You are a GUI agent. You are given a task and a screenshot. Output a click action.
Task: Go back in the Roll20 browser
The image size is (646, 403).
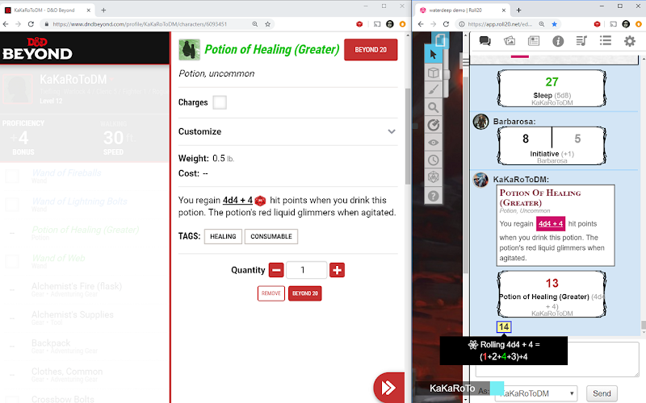[x=421, y=24]
